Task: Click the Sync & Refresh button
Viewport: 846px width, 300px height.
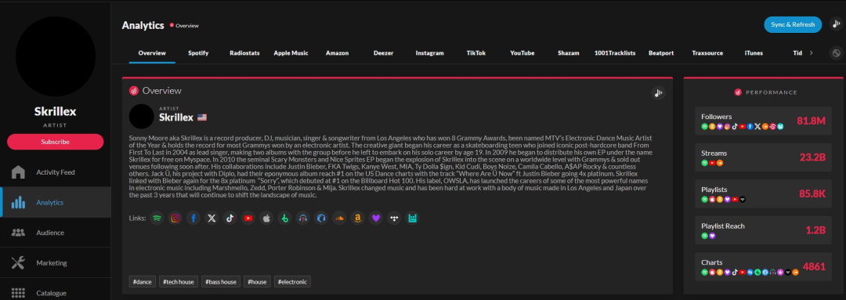Action: point(793,24)
